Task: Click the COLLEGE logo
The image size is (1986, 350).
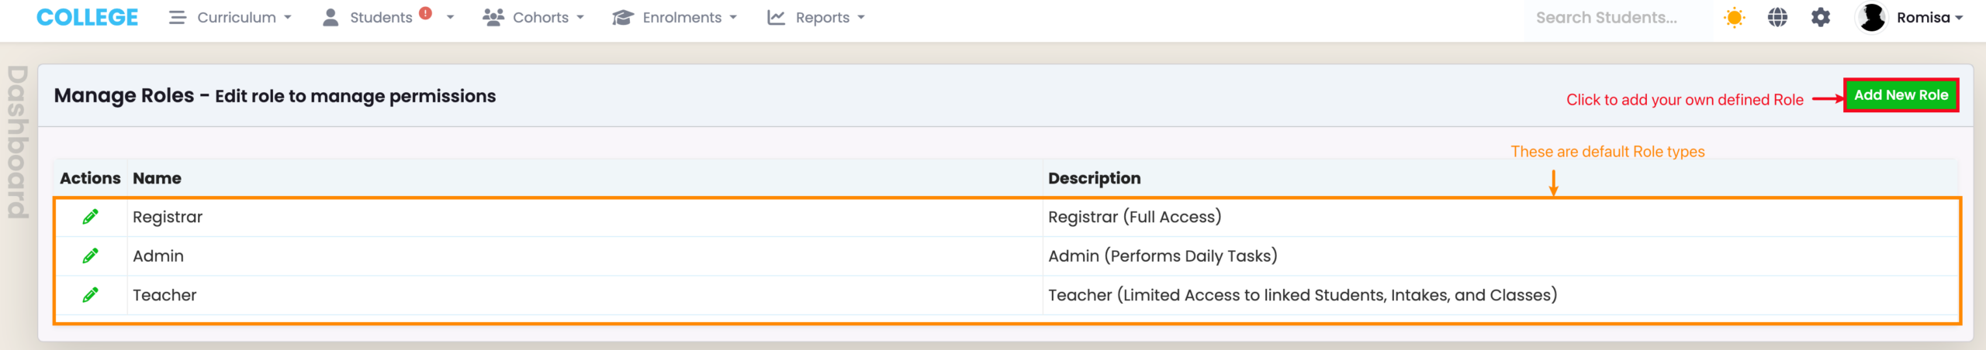Action: tap(87, 17)
